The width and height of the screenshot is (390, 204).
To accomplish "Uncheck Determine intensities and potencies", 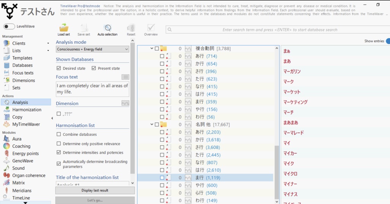I will pos(59,152).
